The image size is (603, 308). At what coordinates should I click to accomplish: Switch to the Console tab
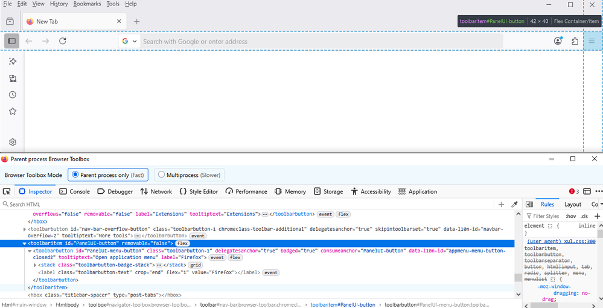[75, 191]
